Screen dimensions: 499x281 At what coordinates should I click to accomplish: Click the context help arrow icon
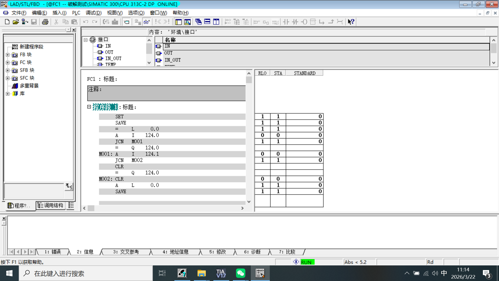click(351, 22)
